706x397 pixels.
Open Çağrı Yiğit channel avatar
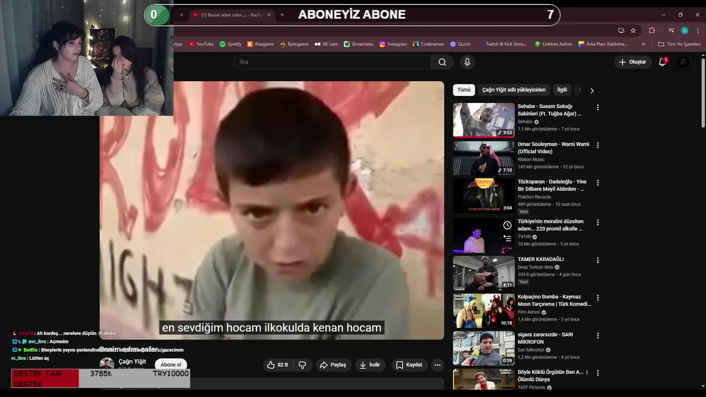(x=106, y=364)
